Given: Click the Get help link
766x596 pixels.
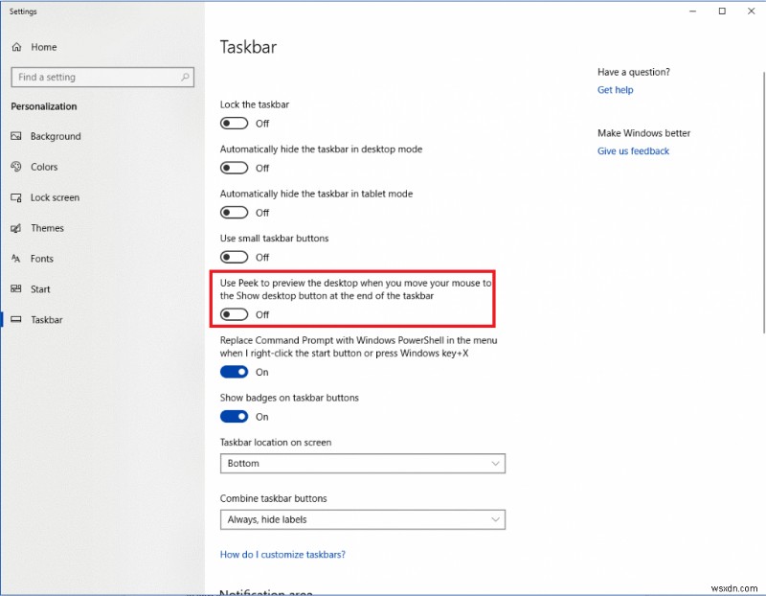Looking at the screenshot, I should [x=615, y=89].
